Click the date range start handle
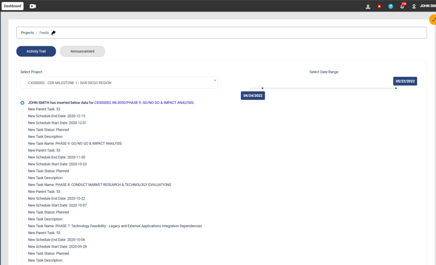This screenshot has width=436, height=265. pyautogui.click(x=262, y=88)
